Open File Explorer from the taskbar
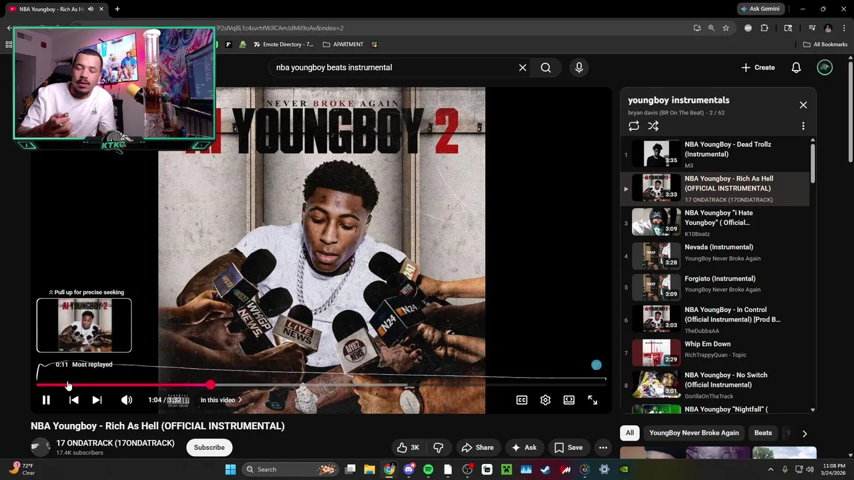The width and height of the screenshot is (854, 480). click(x=370, y=469)
